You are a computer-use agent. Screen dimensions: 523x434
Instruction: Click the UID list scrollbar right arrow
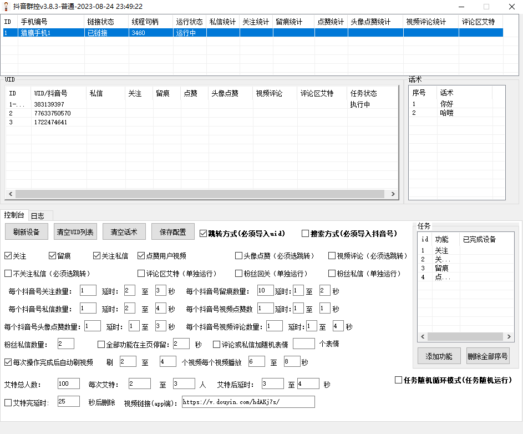point(393,194)
